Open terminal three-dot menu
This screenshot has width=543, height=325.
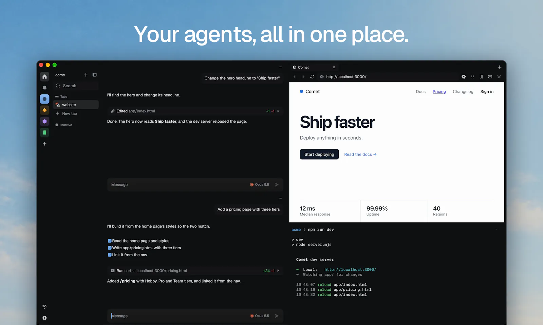[x=498, y=229]
